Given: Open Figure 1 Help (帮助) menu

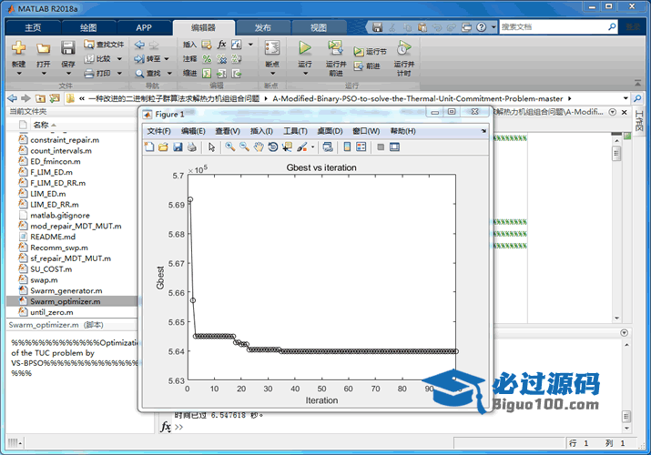Looking at the screenshot, I should [x=402, y=131].
